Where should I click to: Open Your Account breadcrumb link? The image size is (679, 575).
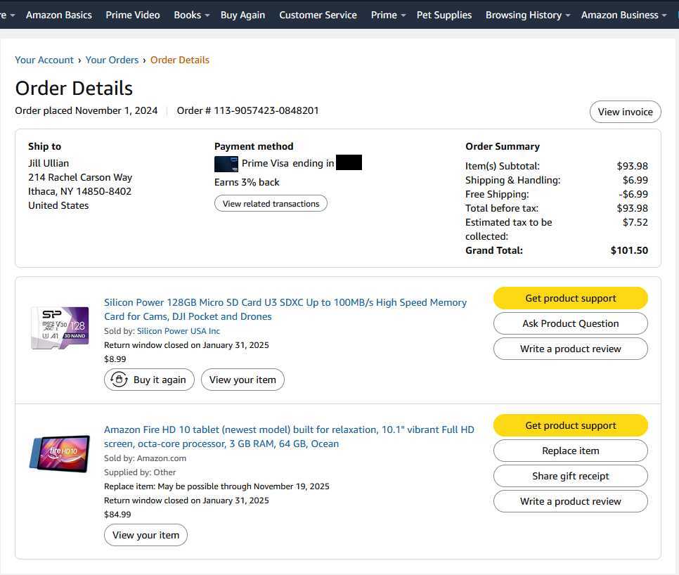click(x=44, y=60)
